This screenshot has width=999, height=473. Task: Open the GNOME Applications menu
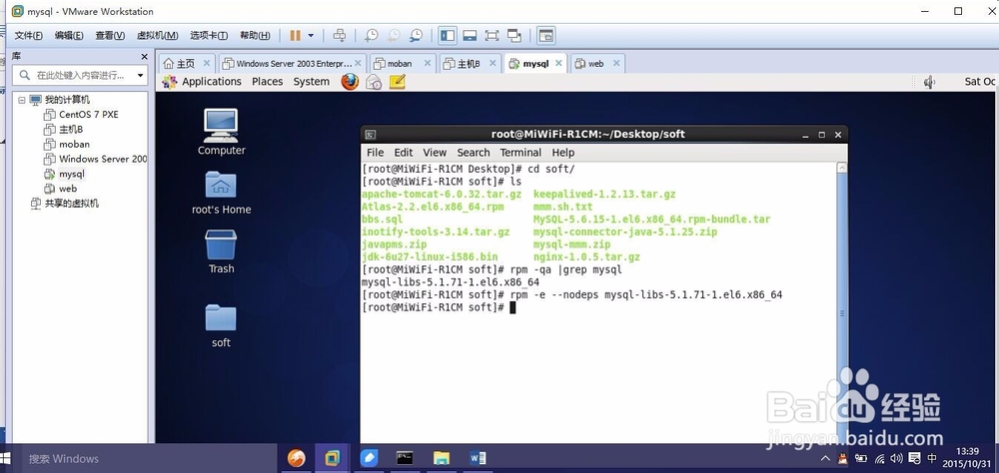(211, 82)
